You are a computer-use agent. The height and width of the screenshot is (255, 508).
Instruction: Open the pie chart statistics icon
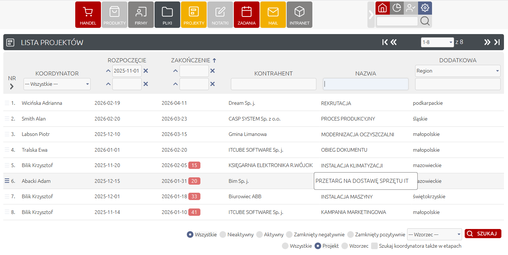[x=397, y=8]
